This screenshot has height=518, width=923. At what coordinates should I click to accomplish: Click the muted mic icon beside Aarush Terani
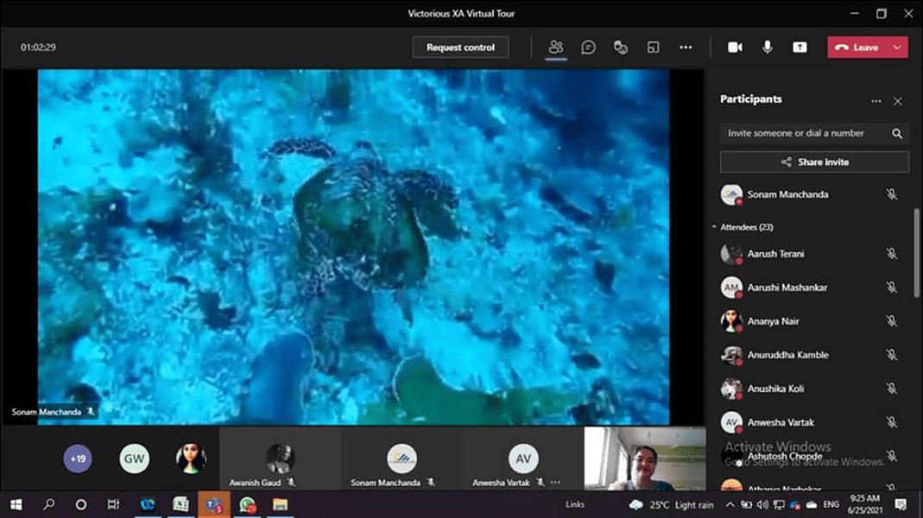tap(892, 254)
